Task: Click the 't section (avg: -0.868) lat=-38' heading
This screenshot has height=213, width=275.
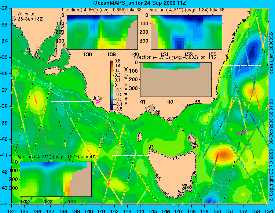Action: coord(102,10)
